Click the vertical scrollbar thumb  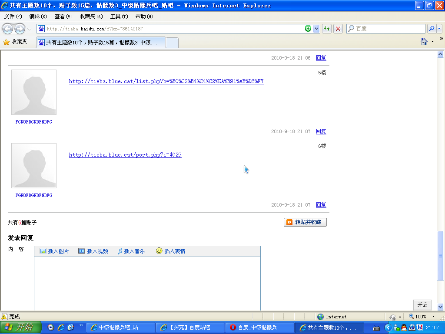click(440, 256)
